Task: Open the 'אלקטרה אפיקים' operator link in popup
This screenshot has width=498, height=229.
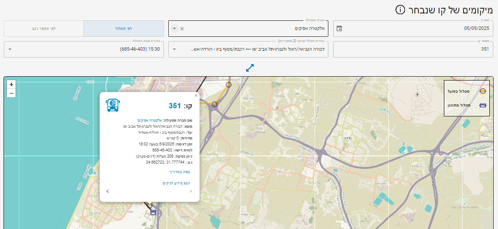Action: [x=149, y=120]
